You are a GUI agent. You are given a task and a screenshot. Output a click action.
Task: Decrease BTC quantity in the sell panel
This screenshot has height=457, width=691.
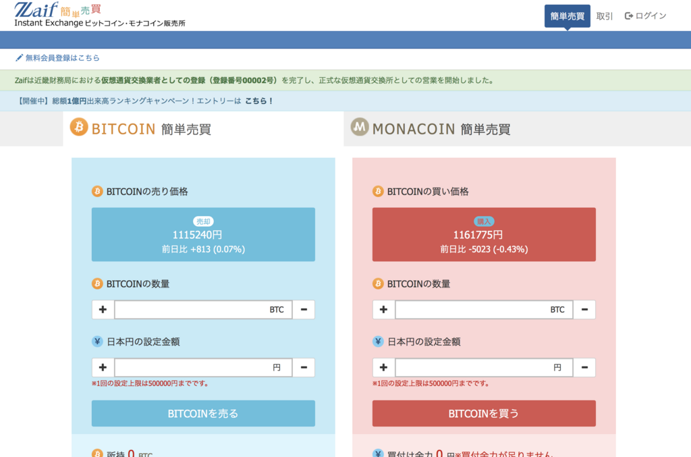(x=304, y=309)
